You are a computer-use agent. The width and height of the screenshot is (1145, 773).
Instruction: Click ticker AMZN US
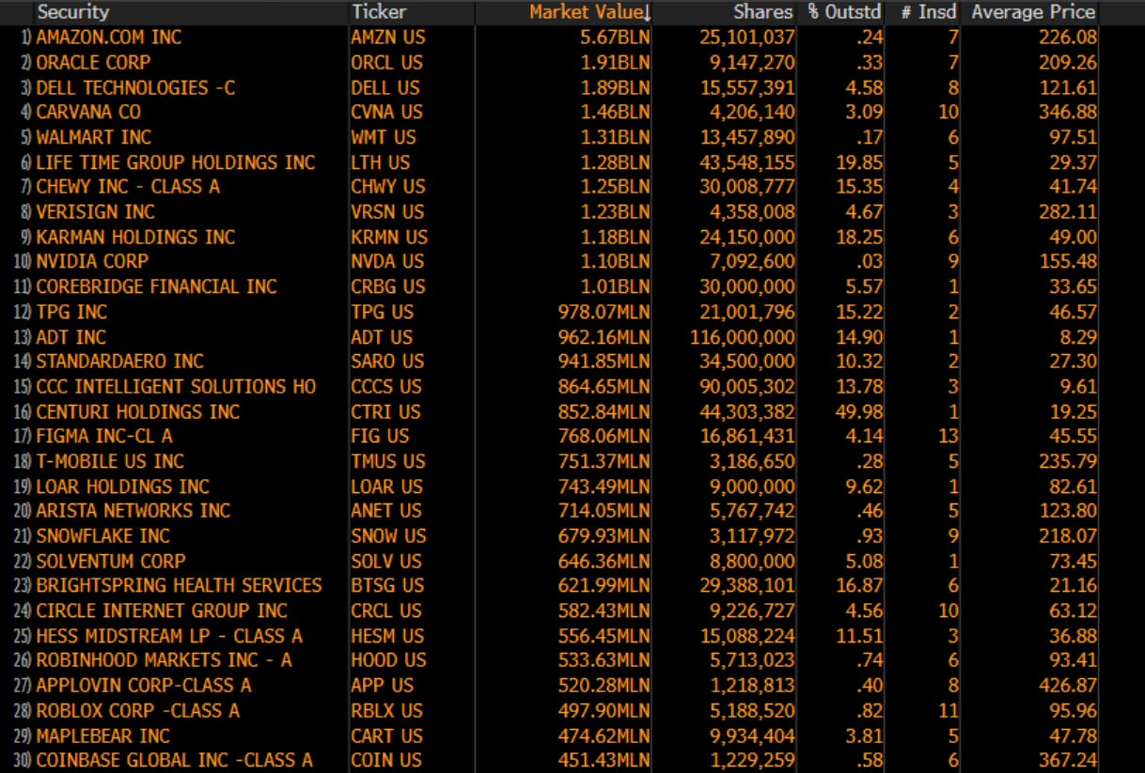click(388, 38)
